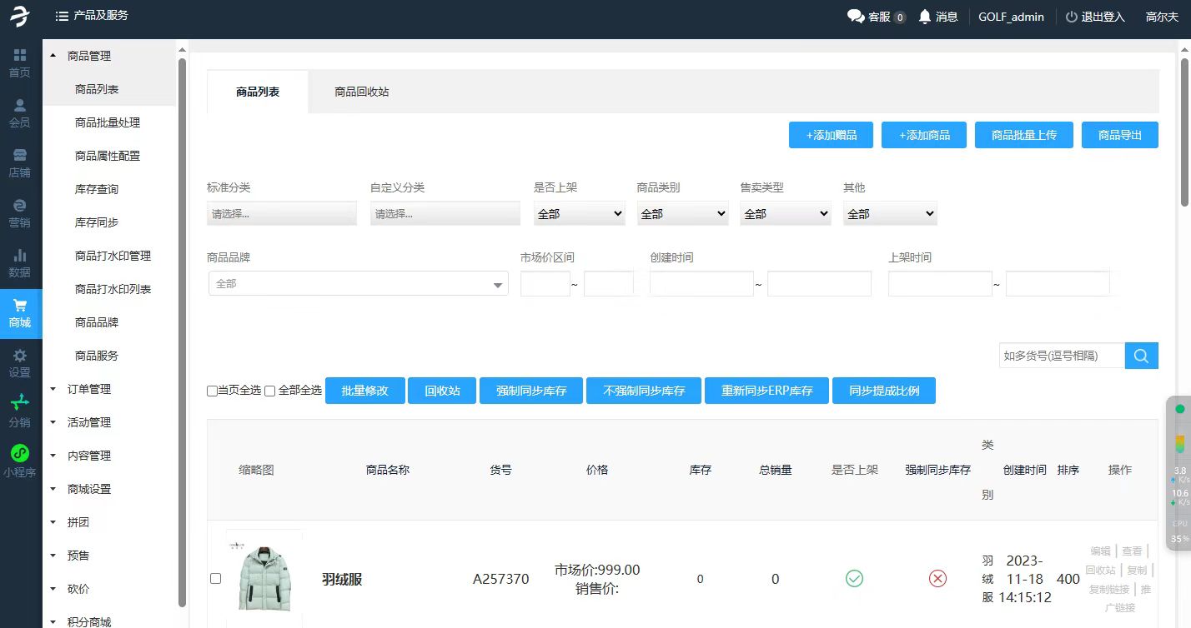1191x628 pixels.
Task: Open the 其他 filter dropdown
Action: pyautogui.click(x=890, y=214)
